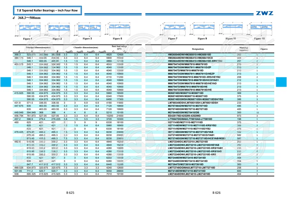
Task: Click the Figure 1 bearing diagram
Action: tap(28, 30)
